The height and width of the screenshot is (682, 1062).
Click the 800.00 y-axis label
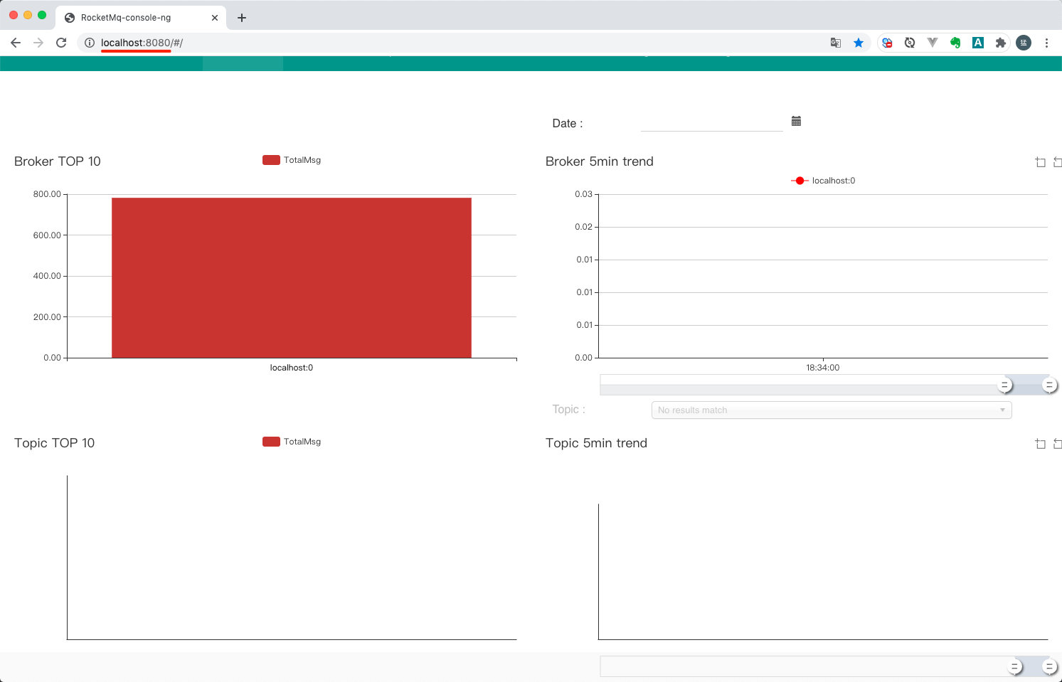[47, 194]
